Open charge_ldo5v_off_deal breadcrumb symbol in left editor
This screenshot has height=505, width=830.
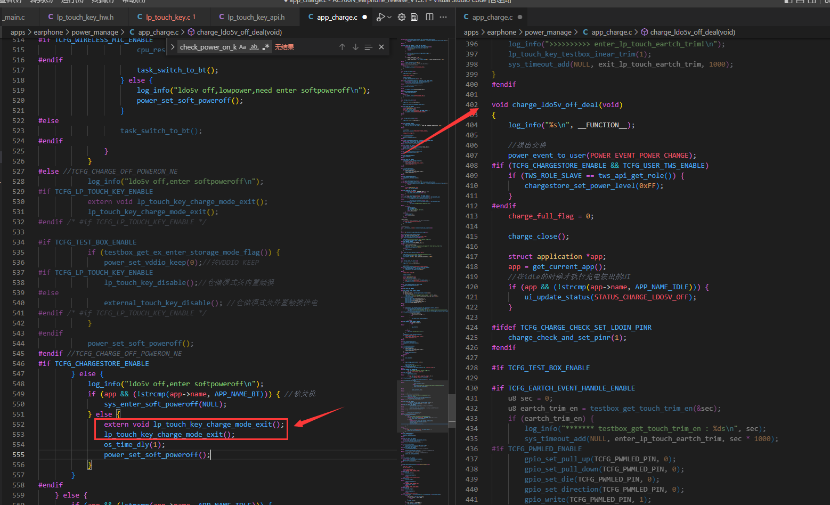(x=235, y=32)
